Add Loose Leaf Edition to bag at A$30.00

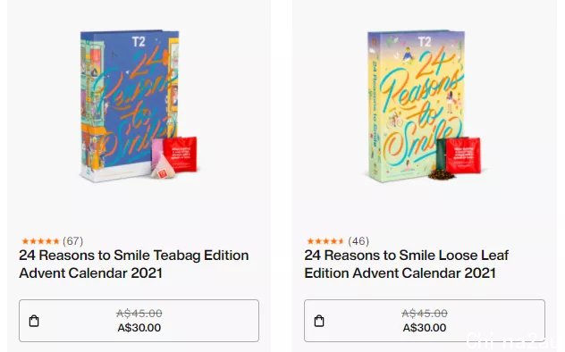424,321
